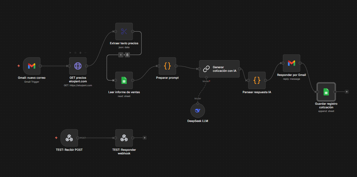
Task: Add node after Guardar registro cotización
Action: [347, 92]
